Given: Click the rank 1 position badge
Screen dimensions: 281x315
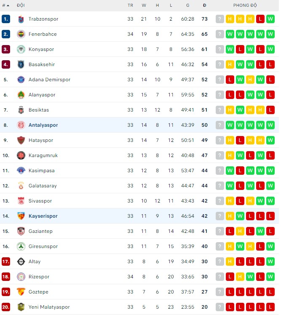Looking at the screenshot, I should (x=6, y=19).
